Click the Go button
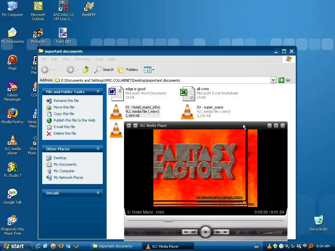 click(284, 80)
